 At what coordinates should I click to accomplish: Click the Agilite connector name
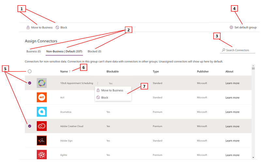[64, 155]
